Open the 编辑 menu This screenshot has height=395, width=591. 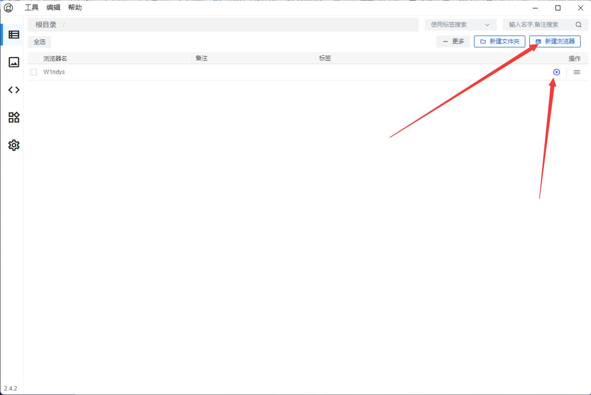(53, 8)
